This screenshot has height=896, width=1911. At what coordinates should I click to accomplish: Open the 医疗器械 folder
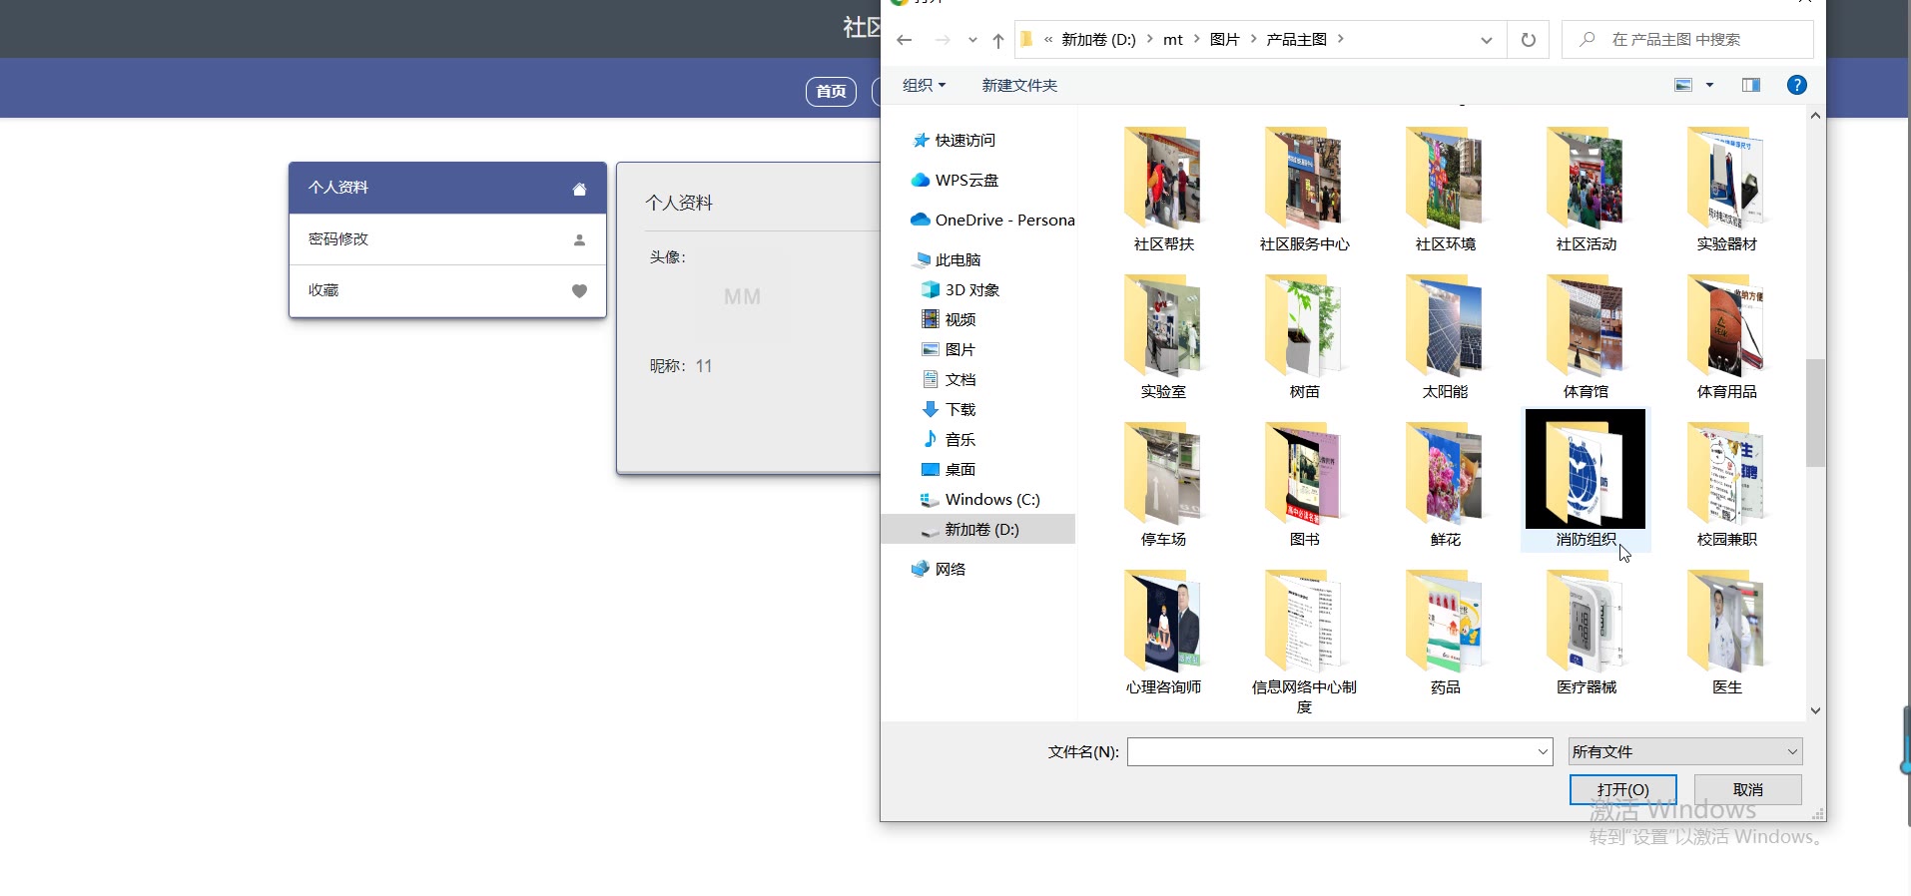1586,633
